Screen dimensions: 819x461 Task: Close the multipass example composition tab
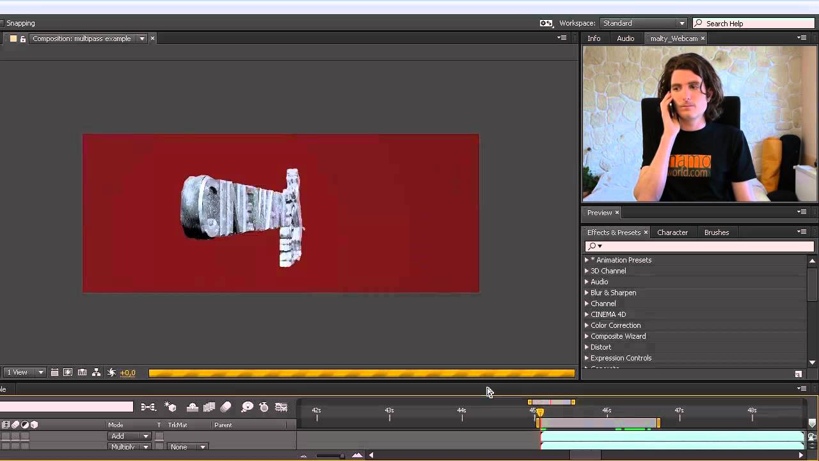(x=152, y=38)
